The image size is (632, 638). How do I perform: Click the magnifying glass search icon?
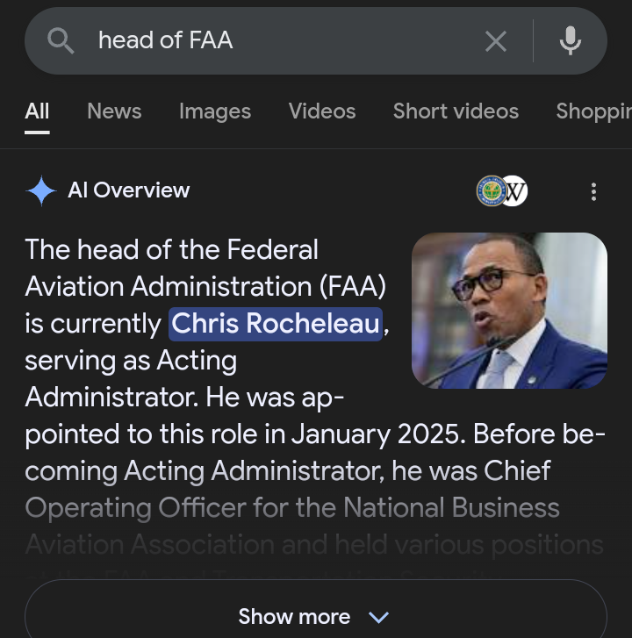(61, 40)
